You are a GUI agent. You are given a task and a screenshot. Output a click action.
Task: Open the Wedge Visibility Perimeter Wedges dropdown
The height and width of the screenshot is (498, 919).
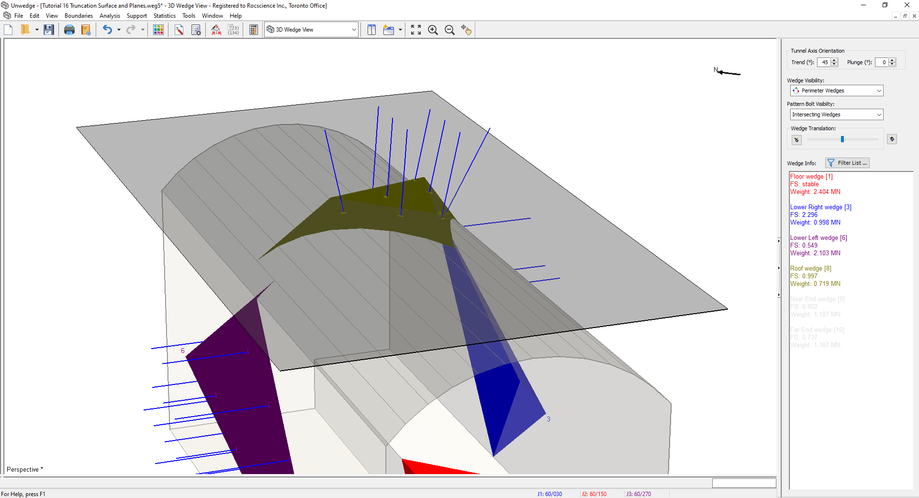[837, 91]
